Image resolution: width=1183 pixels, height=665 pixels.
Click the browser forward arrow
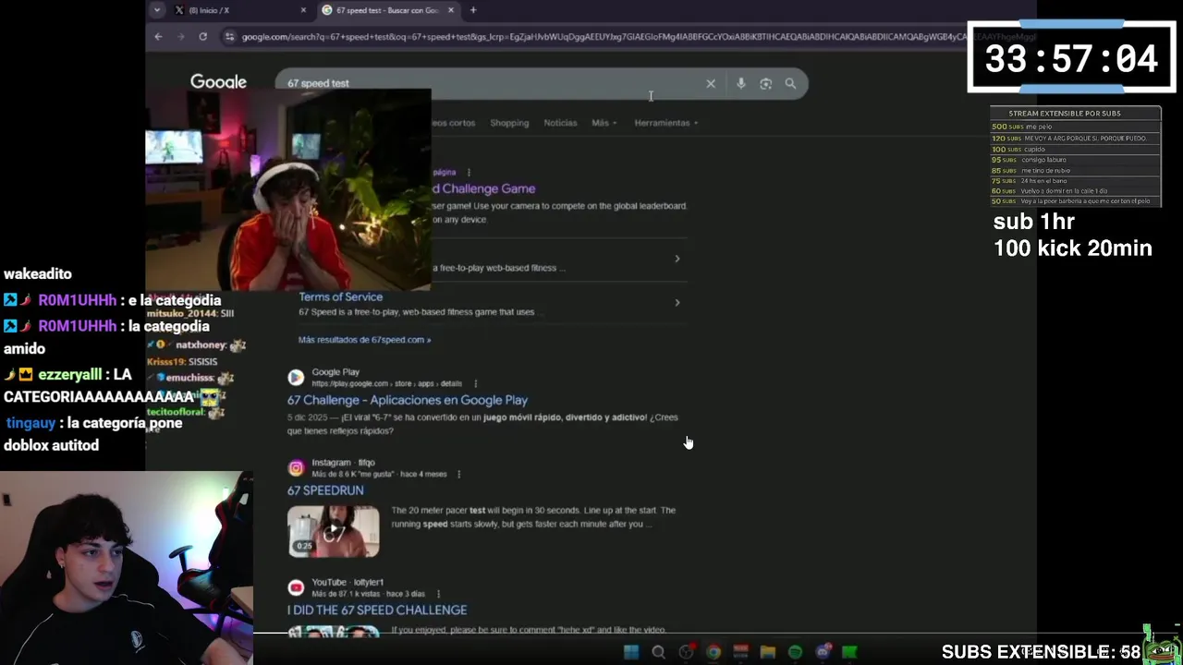click(180, 37)
